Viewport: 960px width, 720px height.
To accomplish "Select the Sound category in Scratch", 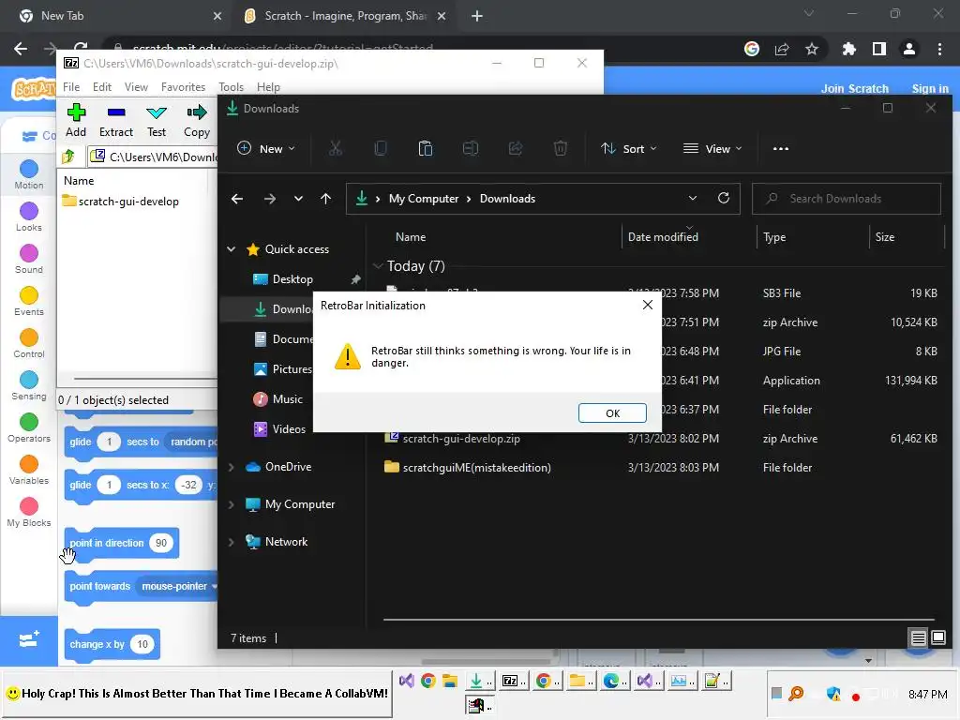I will click(29, 259).
